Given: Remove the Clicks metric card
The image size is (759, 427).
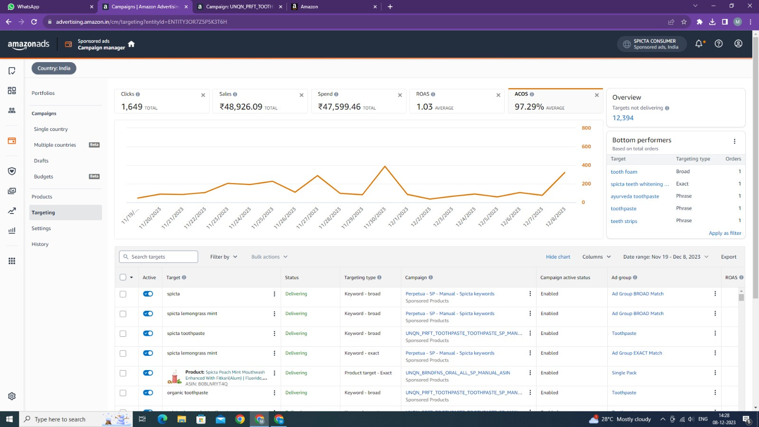Looking at the screenshot, I should tap(203, 95).
